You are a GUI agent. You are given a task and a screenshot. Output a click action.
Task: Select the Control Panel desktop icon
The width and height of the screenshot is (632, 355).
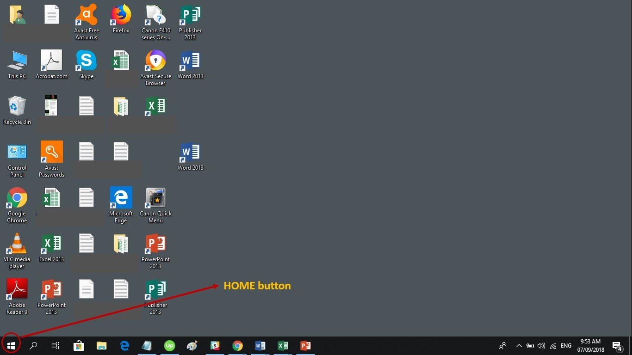[x=17, y=159]
